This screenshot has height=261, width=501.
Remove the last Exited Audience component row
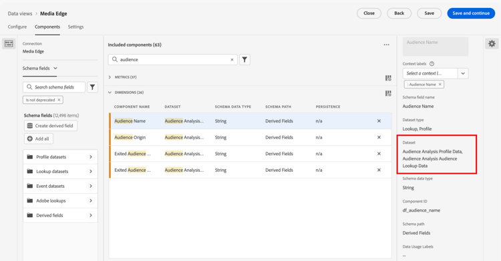coord(379,170)
